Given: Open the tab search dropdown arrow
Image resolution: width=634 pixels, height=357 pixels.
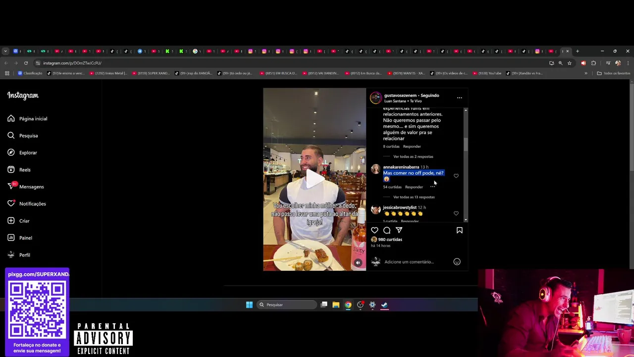Looking at the screenshot, I should pyautogui.click(x=5, y=51).
